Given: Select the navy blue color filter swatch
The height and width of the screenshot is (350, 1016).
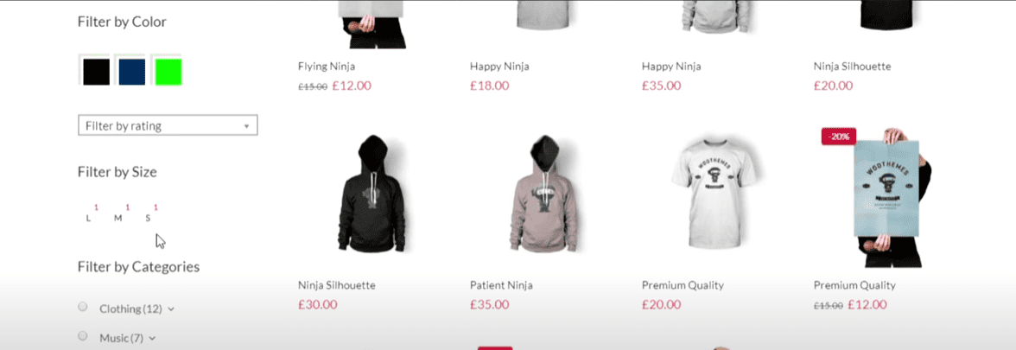Looking at the screenshot, I should pyautogui.click(x=132, y=71).
